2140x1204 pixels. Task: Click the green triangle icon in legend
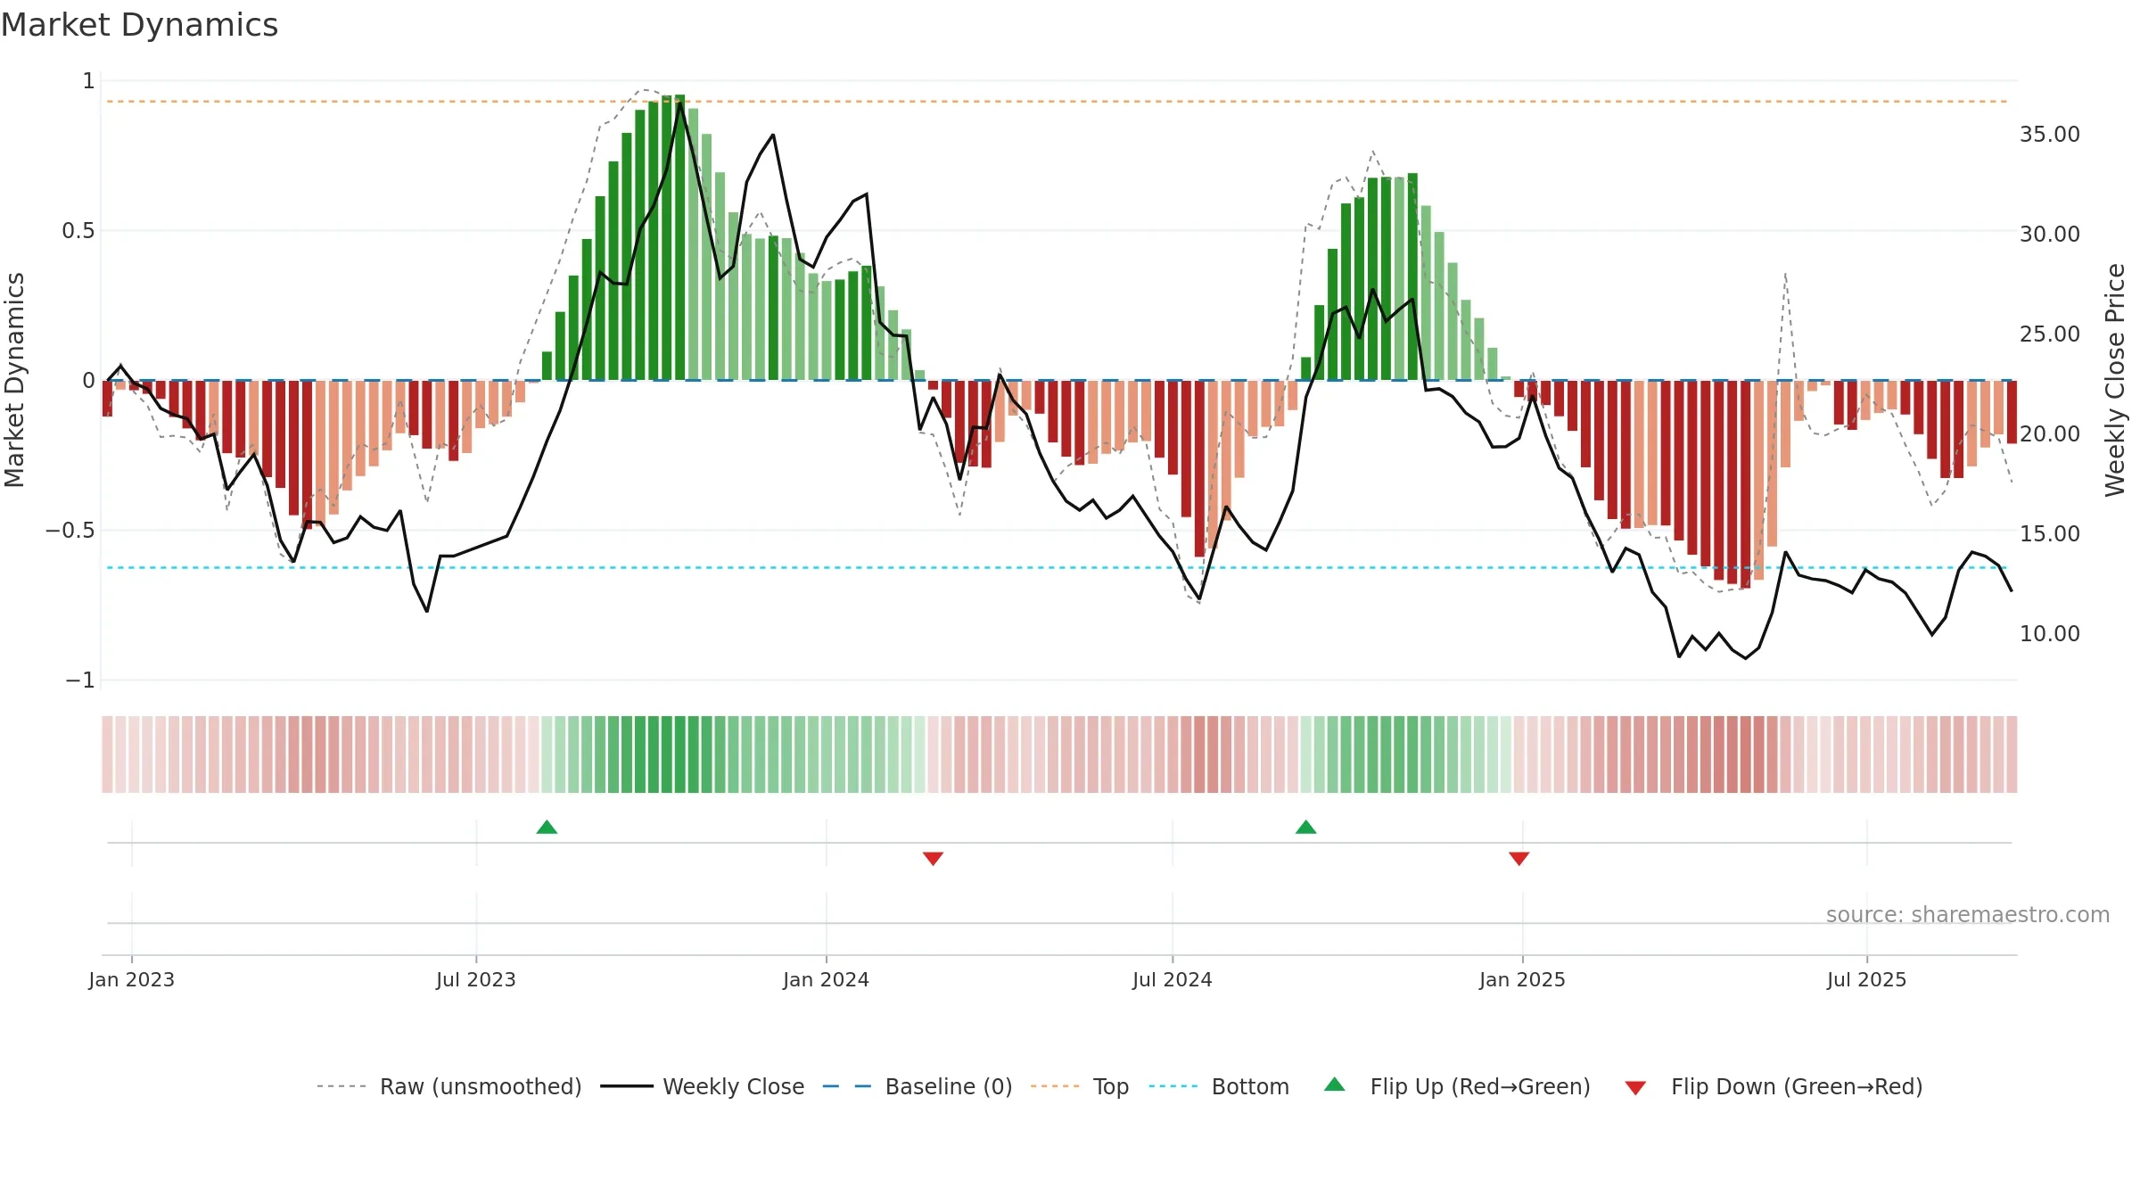coord(1334,1084)
